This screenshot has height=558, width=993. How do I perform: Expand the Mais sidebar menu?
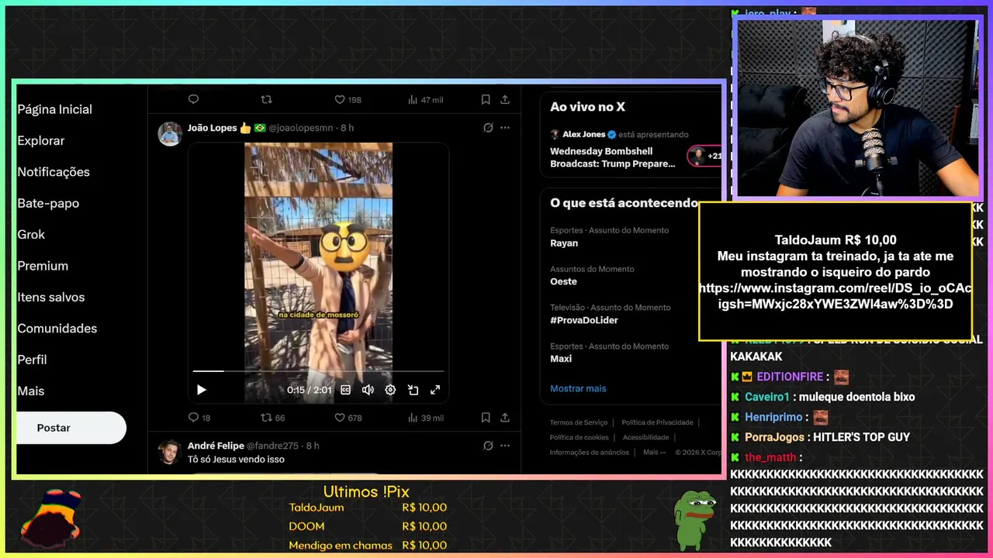(31, 391)
